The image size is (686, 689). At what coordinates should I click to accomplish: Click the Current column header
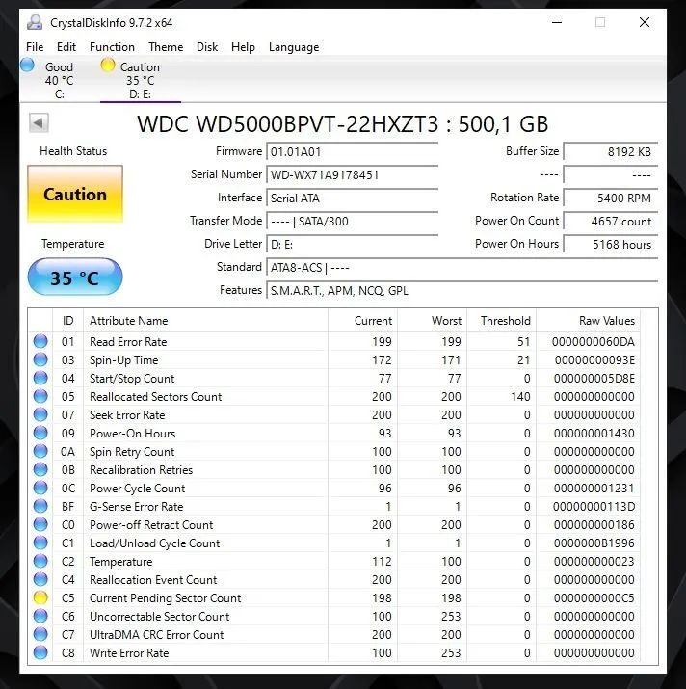pyautogui.click(x=362, y=320)
